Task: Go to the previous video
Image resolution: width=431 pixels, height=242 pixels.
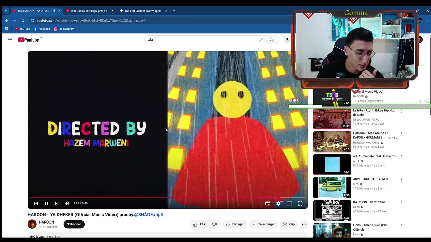Action: click(36, 203)
